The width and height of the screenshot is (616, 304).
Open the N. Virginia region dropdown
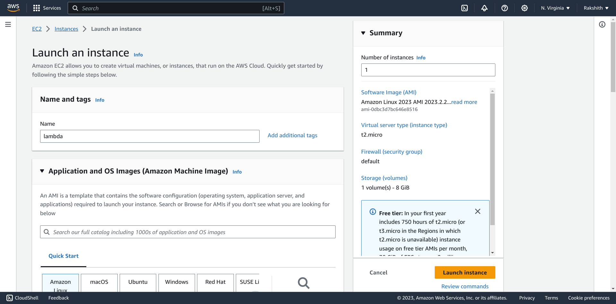coord(555,8)
